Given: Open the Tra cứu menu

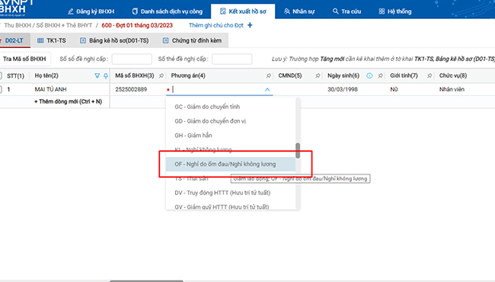Looking at the screenshot, I should tap(346, 11).
